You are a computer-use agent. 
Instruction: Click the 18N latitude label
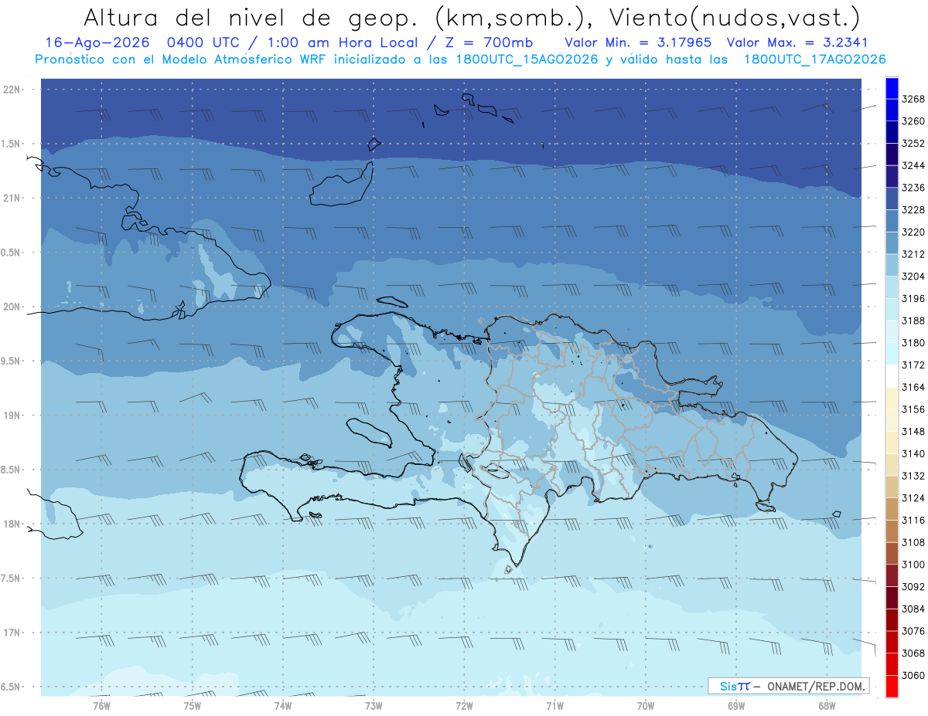coord(13,524)
